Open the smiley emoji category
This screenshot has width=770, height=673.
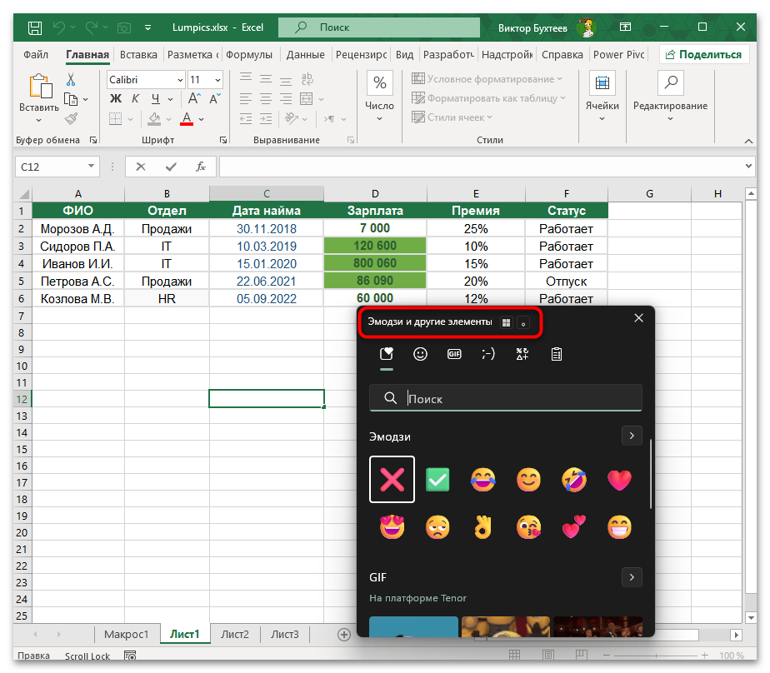click(420, 354)
